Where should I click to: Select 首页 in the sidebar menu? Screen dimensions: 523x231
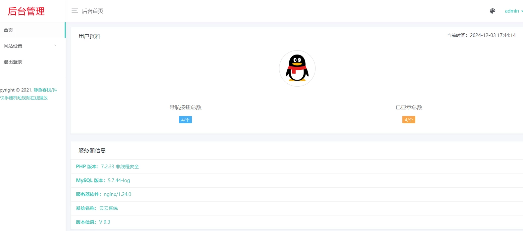point(32,30)
